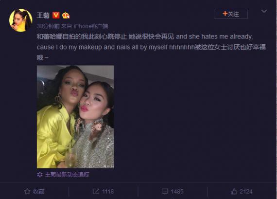The width and height of the screenshot is (277, 199).
Task: Toggle like with the thumbs-up icon
Action: 234,191
